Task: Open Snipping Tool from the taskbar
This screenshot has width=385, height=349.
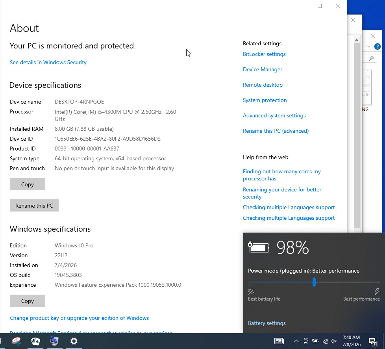Action: point(16,341)
